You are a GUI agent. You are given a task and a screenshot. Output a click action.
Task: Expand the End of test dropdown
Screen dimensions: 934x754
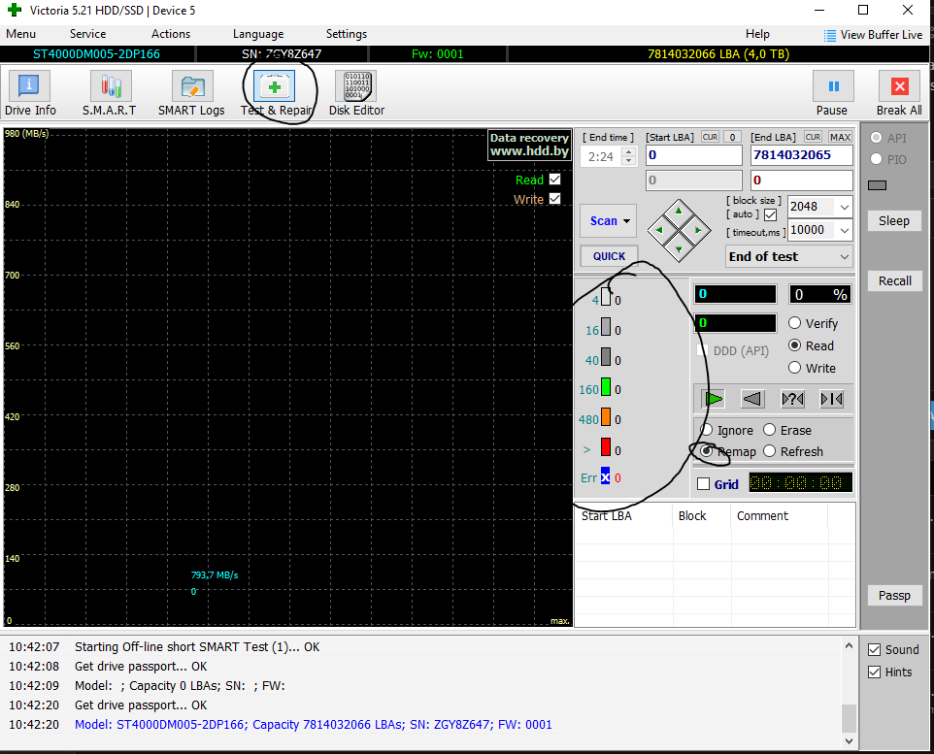pyautogui.click(x=844, y=257)
